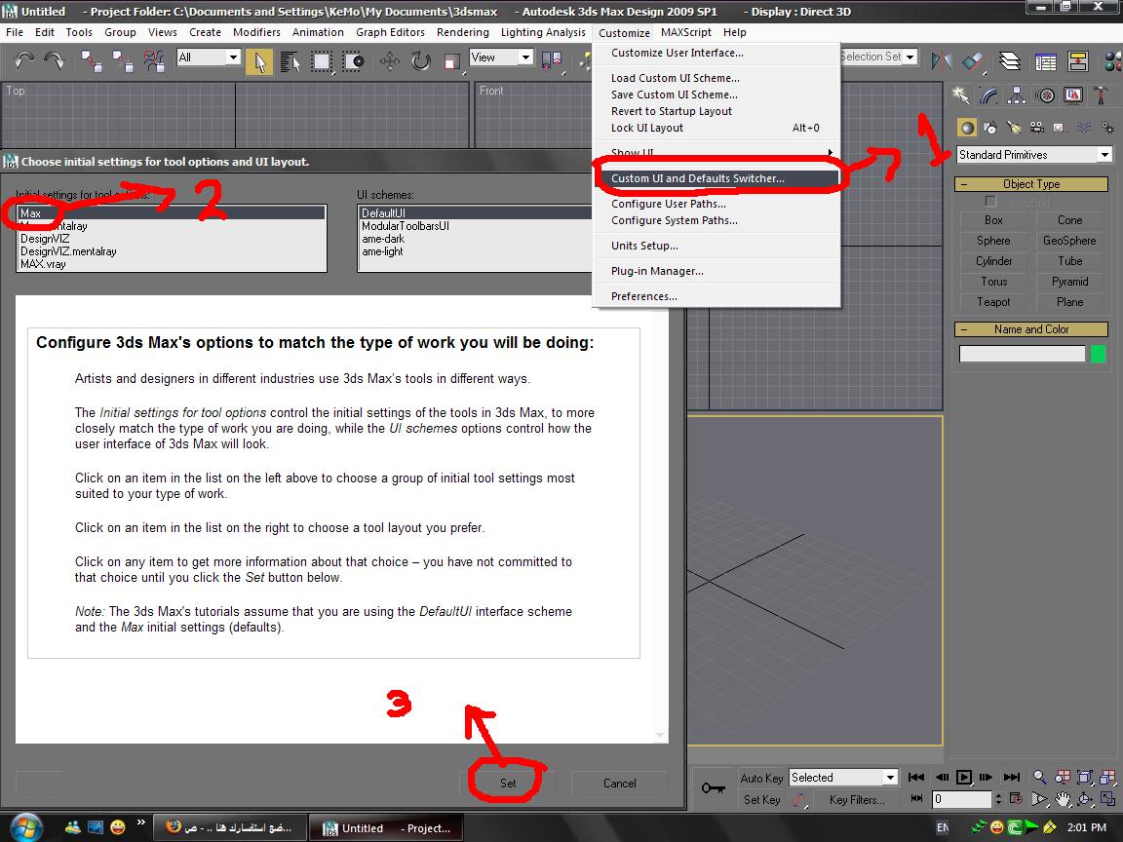Select the Space Warps category icon
This screenshot has width=1123, height=842.
pyautogui.click(x=1084, y=128)
